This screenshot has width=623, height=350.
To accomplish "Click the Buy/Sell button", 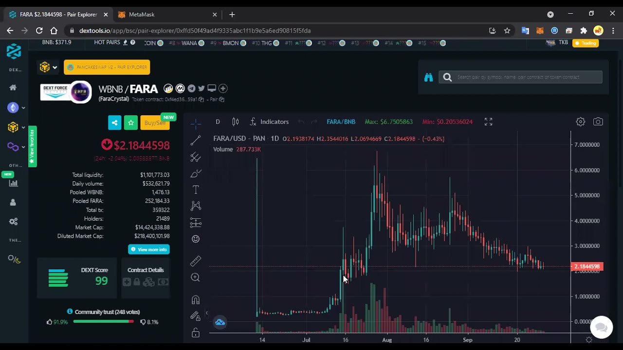I will 155,122.
